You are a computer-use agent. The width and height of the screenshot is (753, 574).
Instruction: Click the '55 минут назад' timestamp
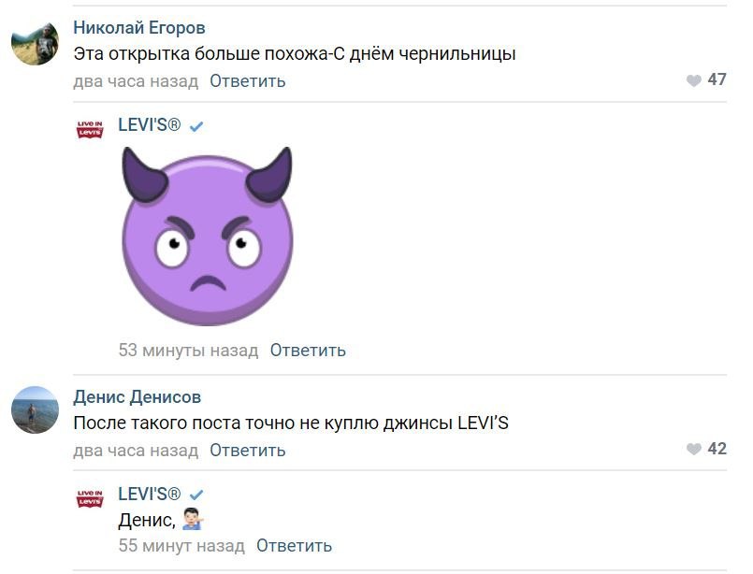[x=181, y=546]
